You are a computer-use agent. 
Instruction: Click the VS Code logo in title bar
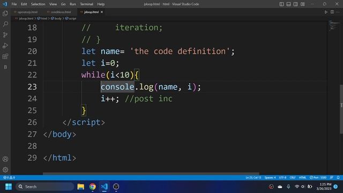click(x=5, y=4)
